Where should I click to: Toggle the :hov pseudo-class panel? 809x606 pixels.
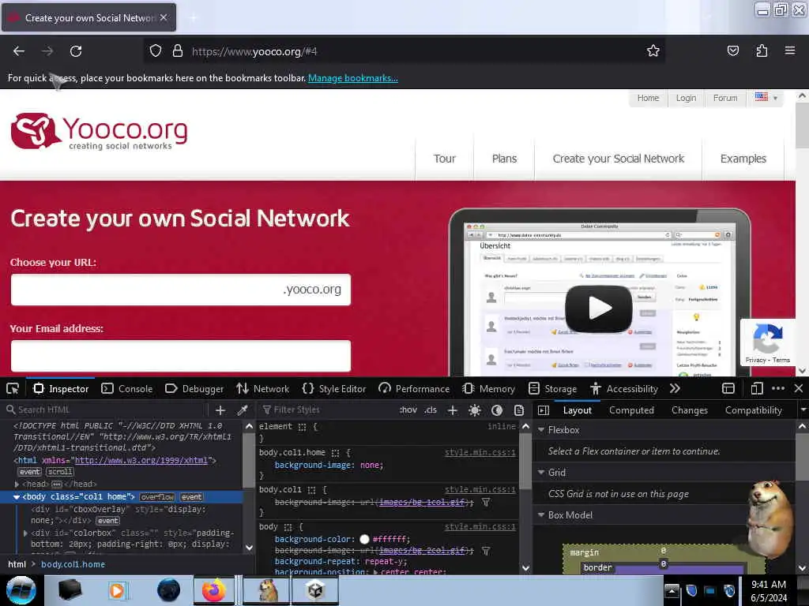click(x=408, y=410)
